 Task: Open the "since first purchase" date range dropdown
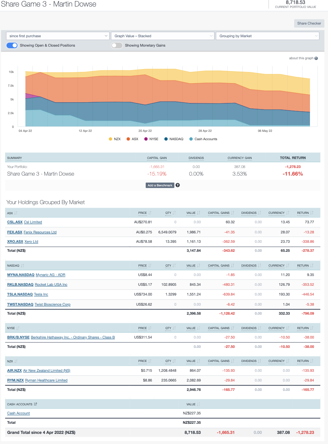click(58, 36)
